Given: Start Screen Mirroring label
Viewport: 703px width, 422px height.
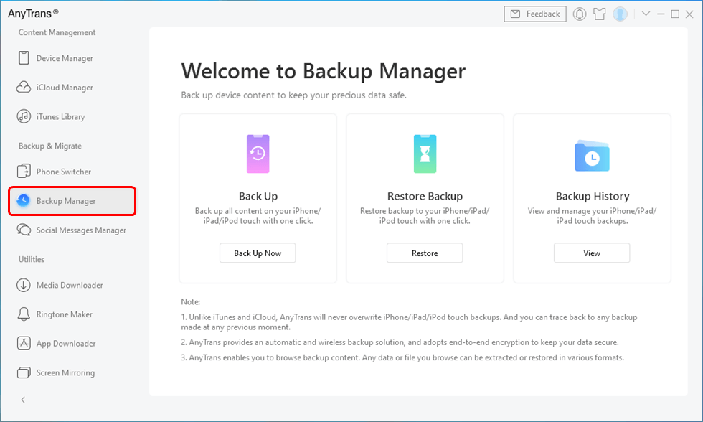Looking at the screenshot, I should coord(65,372).
